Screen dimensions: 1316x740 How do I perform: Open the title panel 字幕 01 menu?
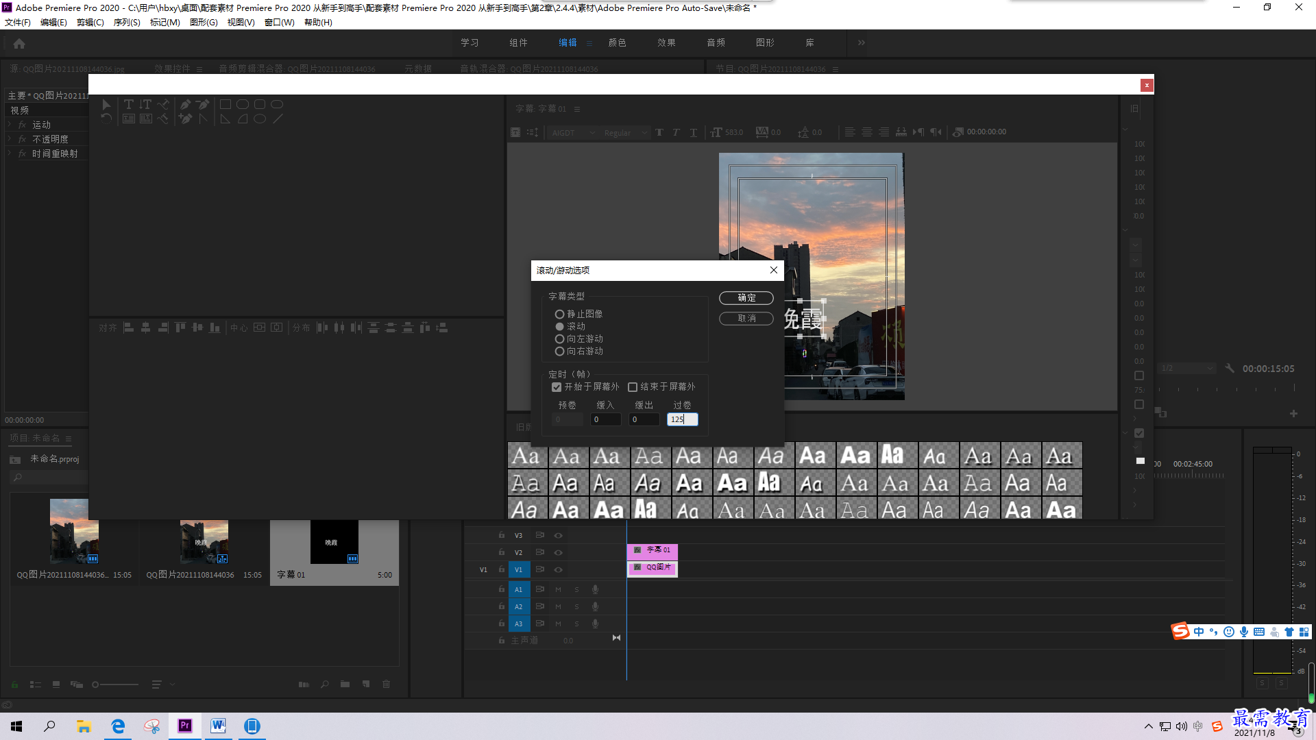pyautogui.click(x=577, y=109)
